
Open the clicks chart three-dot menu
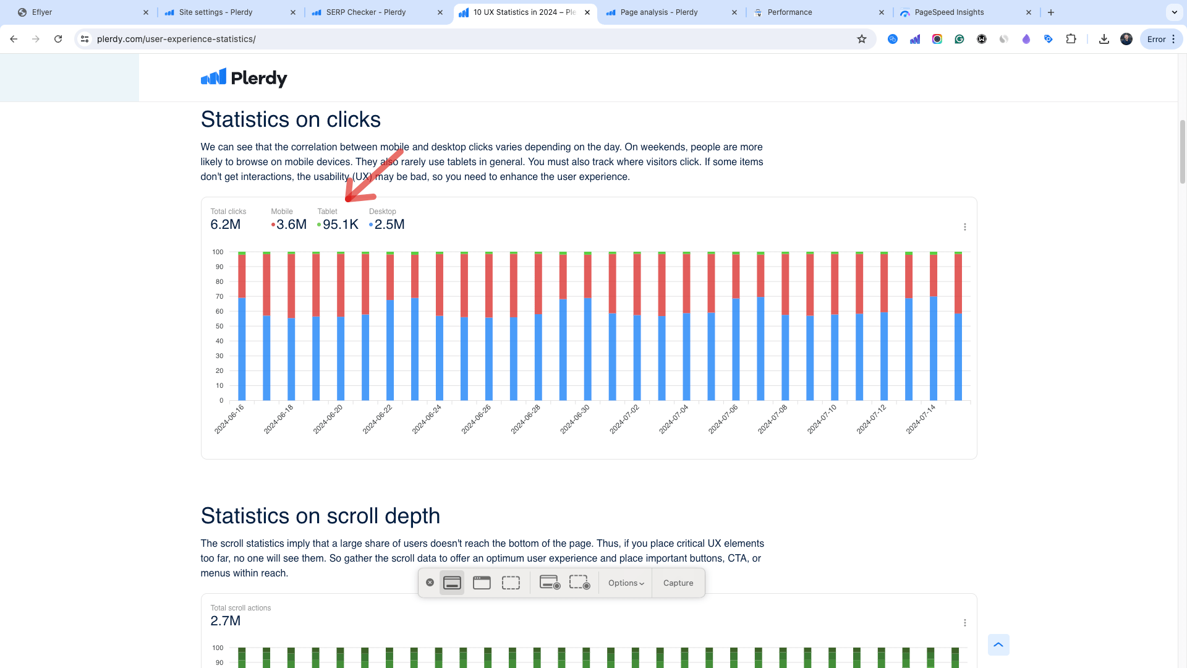964,227
